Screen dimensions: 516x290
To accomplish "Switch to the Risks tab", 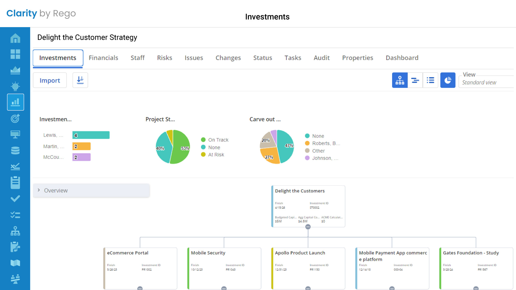I will (164, 57).
